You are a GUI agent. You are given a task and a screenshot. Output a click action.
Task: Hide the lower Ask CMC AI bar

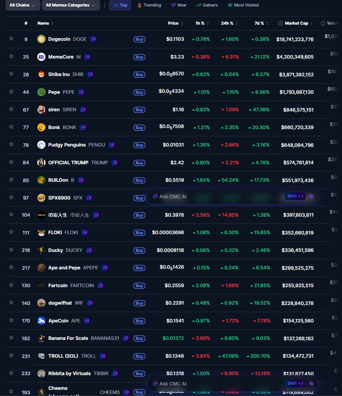point(311,383)
